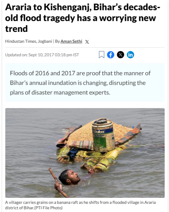Open Aman Sethi's X profile icon
Screen dimensions: 169x212
coord(87,42)
